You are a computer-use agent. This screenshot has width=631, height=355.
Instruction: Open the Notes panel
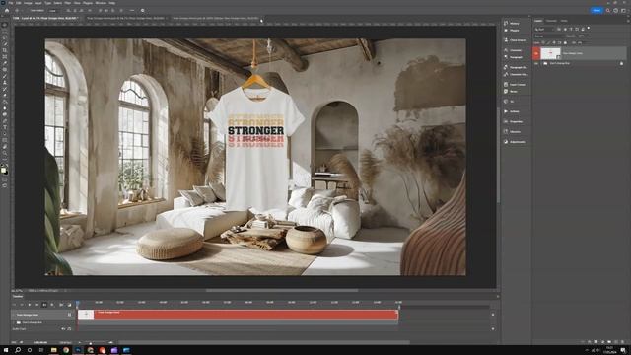click(511, 92)
